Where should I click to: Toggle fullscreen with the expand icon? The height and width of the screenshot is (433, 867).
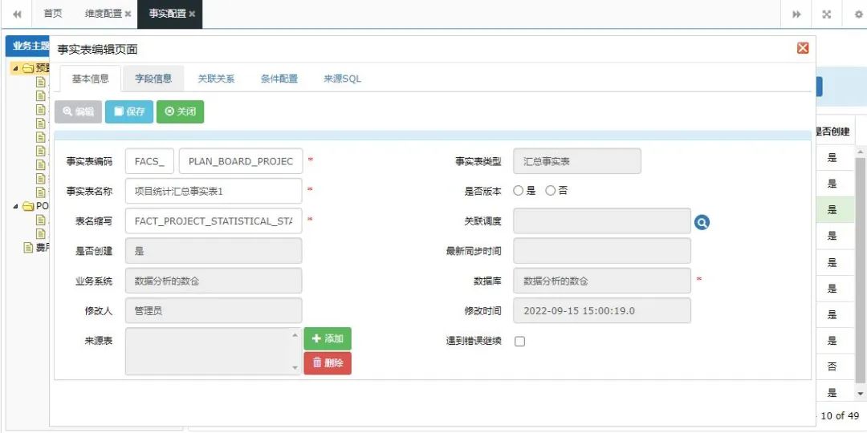[x=827, y=14]
